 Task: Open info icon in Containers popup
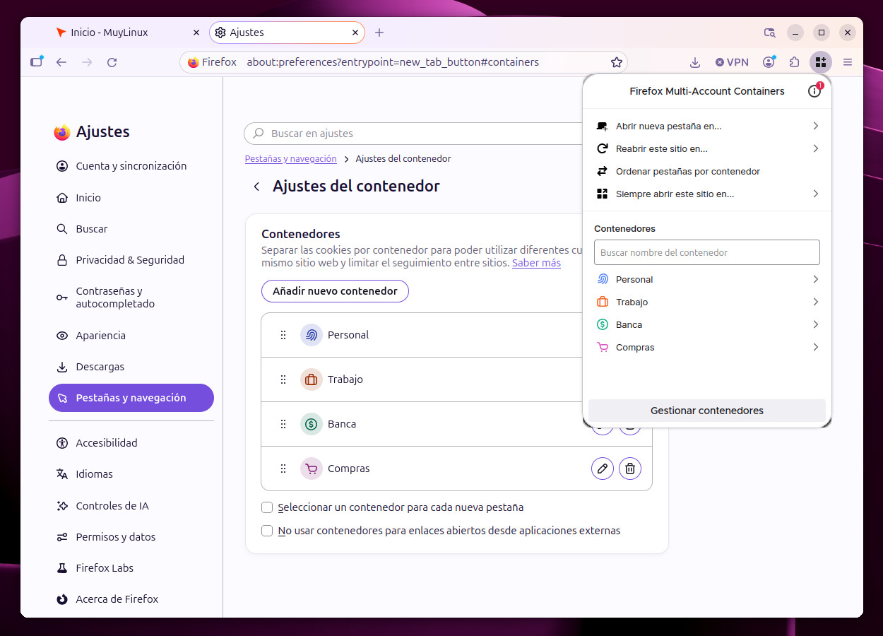814,91
